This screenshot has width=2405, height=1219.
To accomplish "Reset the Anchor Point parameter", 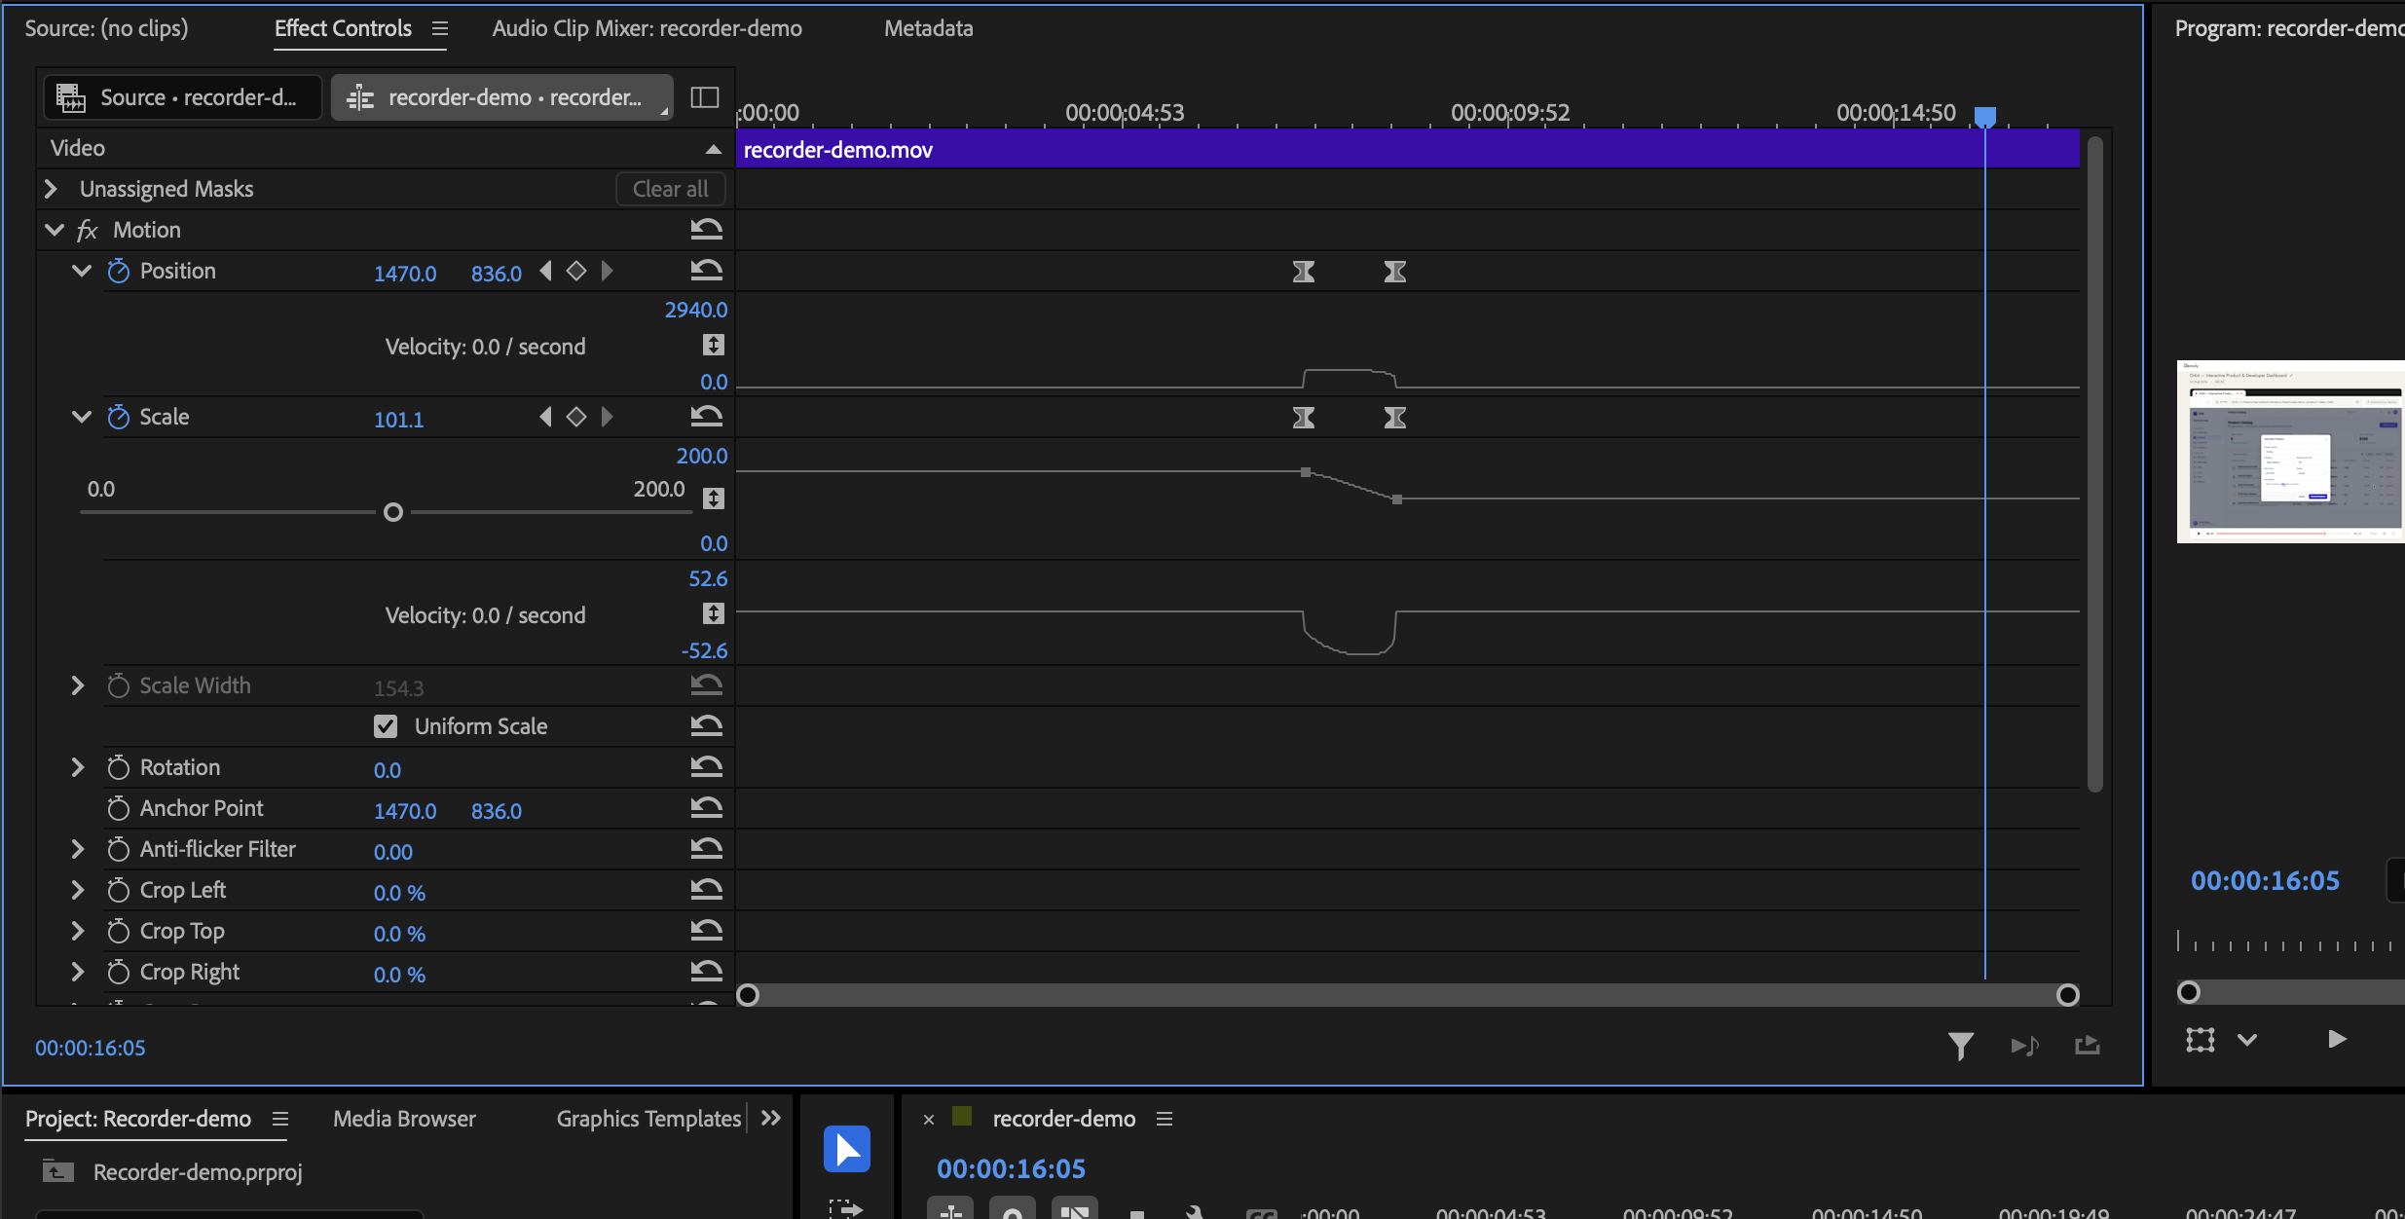I will pyautogui.click(x=706, y=808).
